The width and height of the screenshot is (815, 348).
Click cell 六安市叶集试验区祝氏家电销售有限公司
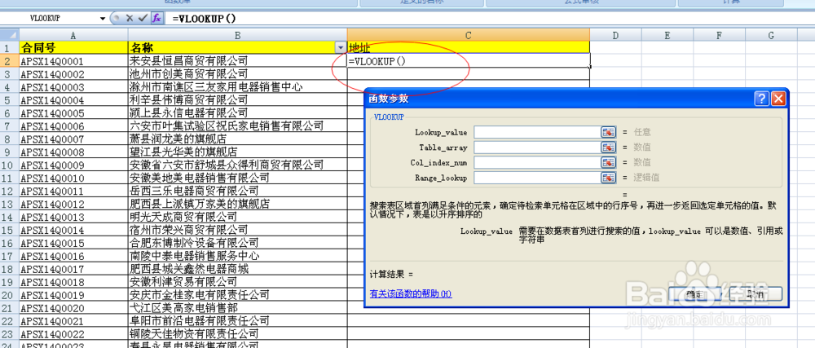(237, 126)
